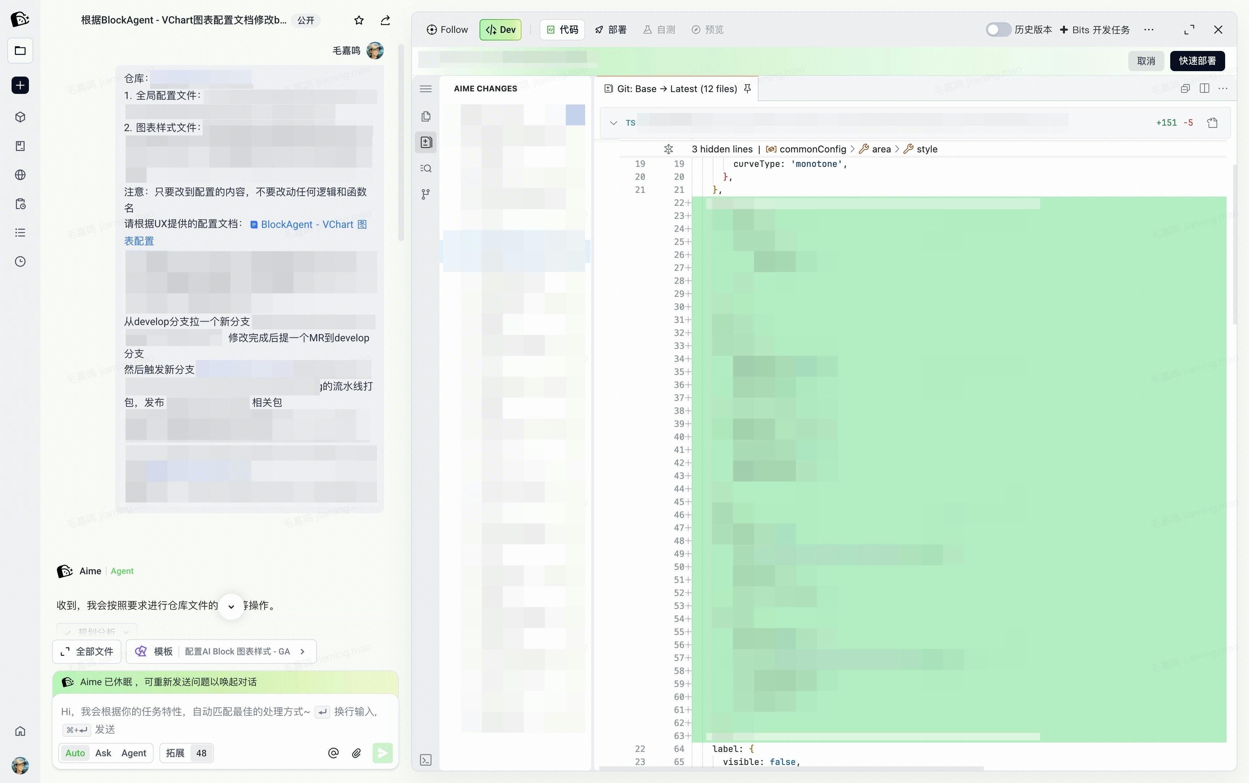Click the black plus new-task button
This screenshot has height=783, width=1249.
[x=20, y=86]
